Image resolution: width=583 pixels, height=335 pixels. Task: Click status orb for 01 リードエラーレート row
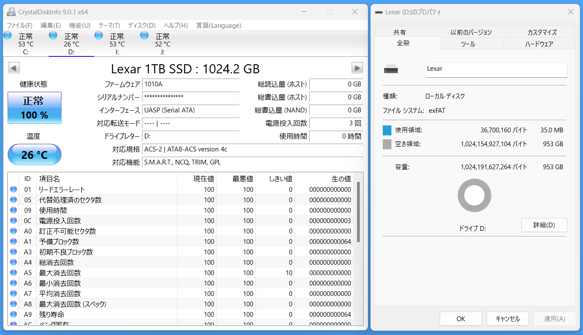click(13, 190)
